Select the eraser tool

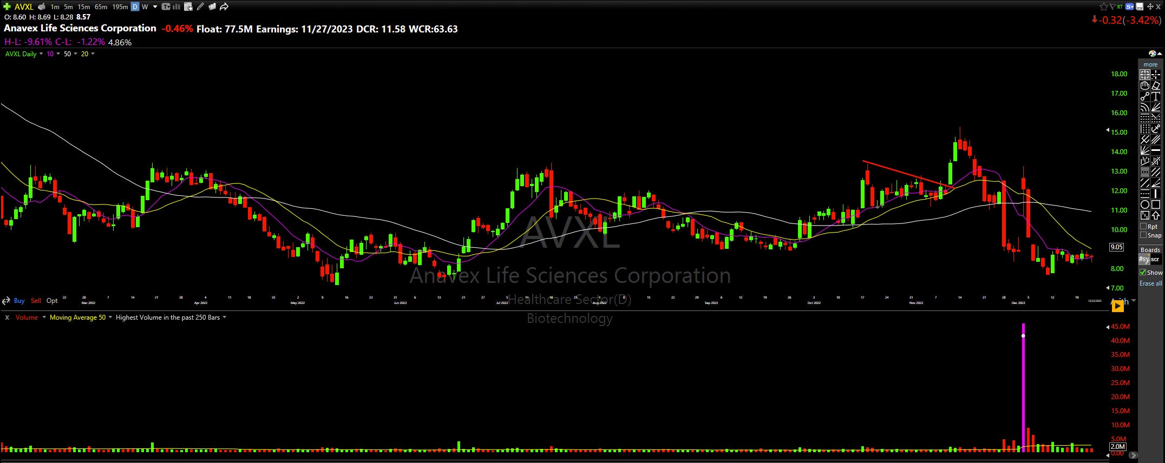[x=1156, y=85]
